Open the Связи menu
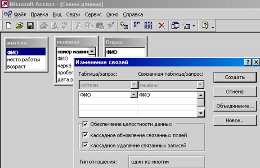The width and height of the screenshot is (260, 168). pyautogui.click(x=73, y=14)
